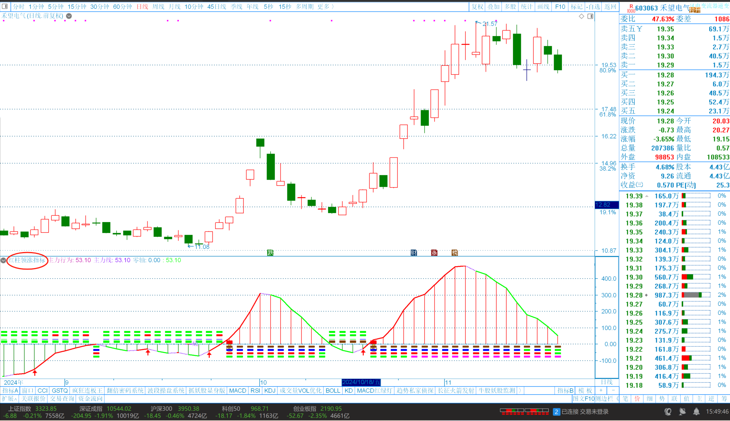Screen dimensions: 730x421
Task: Click the F10 button
Action: [560, 6]
